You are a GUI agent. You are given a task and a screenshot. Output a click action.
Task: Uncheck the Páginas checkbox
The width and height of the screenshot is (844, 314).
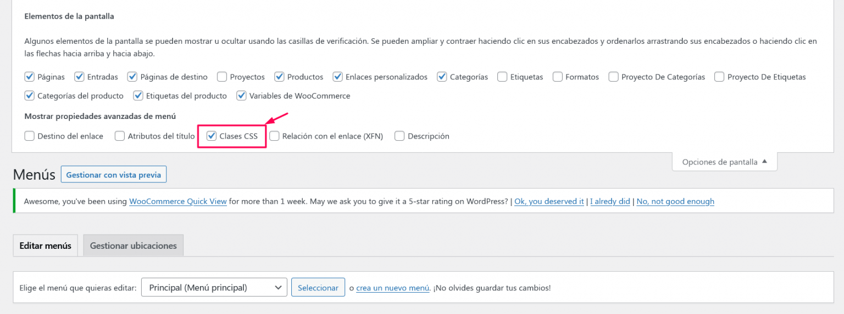click(30, 77)
